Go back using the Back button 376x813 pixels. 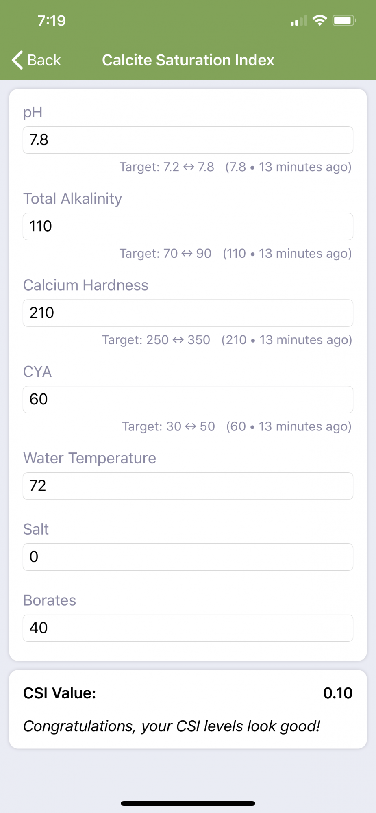[x=36, y=60]
